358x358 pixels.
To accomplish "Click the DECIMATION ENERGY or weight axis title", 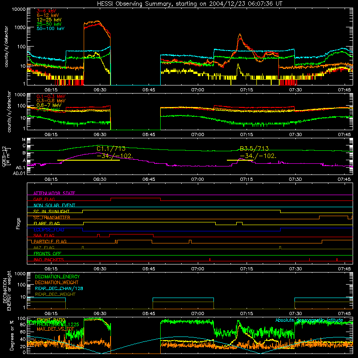I will [x=7, y=290].
